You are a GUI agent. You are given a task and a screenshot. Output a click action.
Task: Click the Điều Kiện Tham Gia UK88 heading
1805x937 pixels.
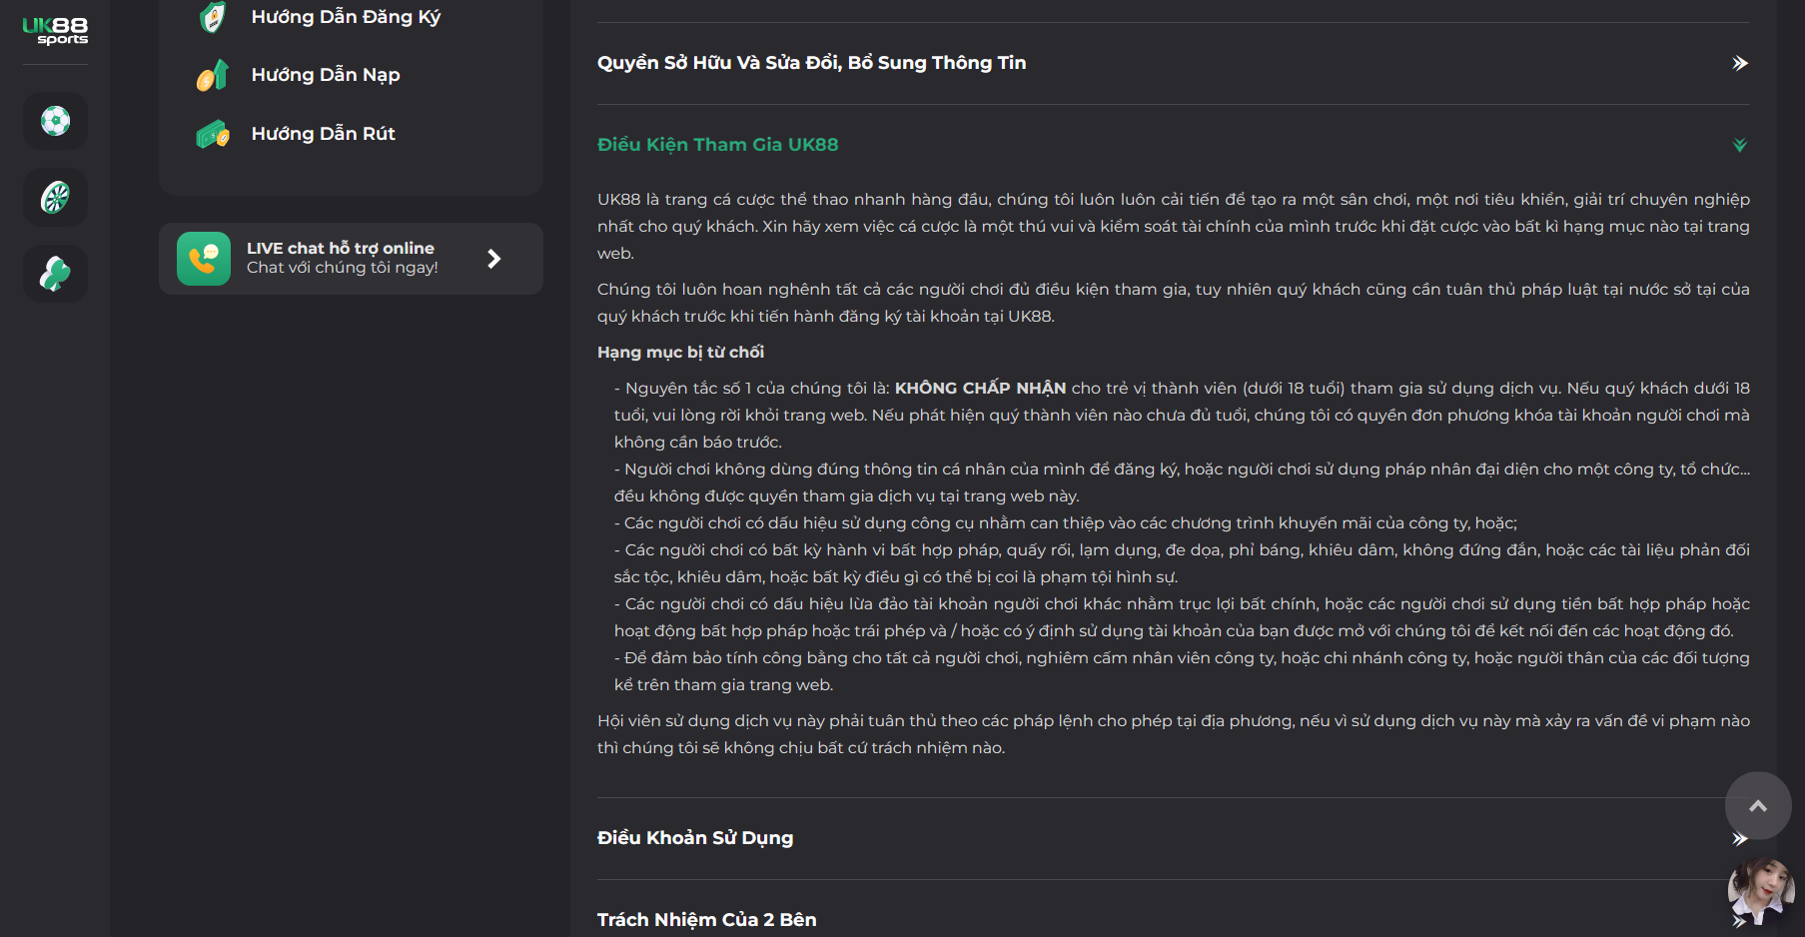pyautogui.click(x=717, y=145)
